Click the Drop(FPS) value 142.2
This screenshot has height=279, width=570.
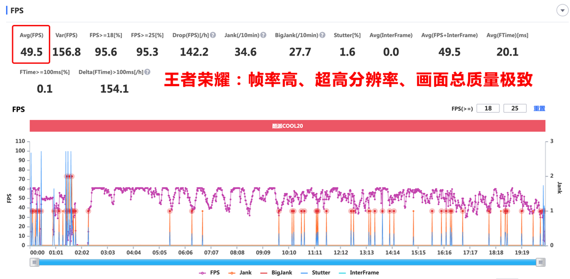pos(194,52)
